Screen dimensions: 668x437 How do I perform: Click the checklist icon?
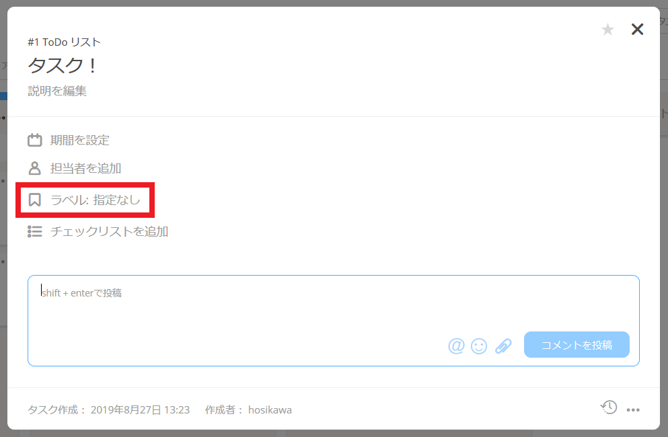coord(35,231)
